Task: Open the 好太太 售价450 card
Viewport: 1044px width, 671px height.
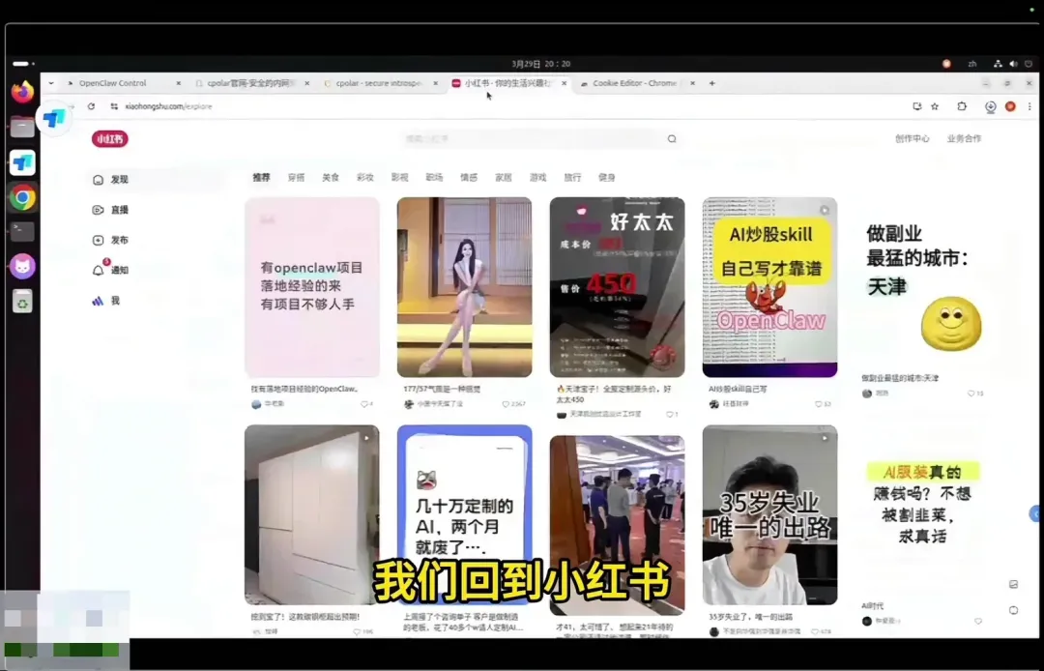Action: 617,287
